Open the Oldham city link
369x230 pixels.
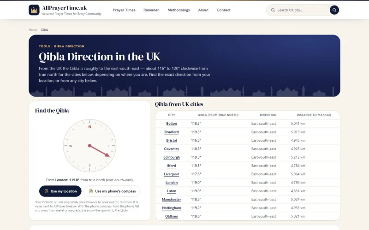coord(171,216)
